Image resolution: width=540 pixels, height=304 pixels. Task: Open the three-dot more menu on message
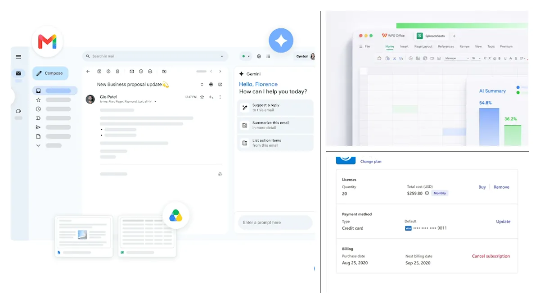point(220,97)
